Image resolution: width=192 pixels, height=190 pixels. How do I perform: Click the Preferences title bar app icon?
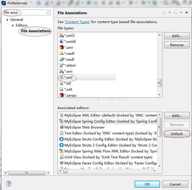(4, 3)
